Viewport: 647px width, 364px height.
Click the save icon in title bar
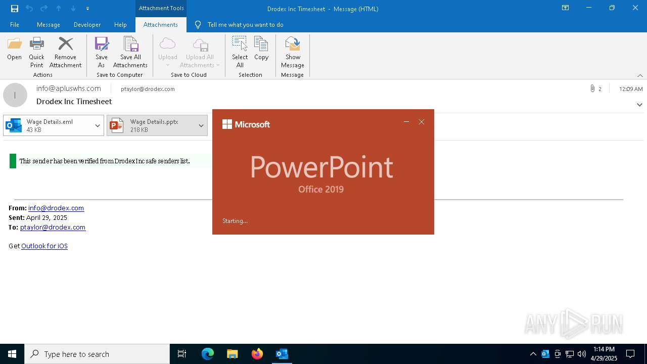coord(15,8)
